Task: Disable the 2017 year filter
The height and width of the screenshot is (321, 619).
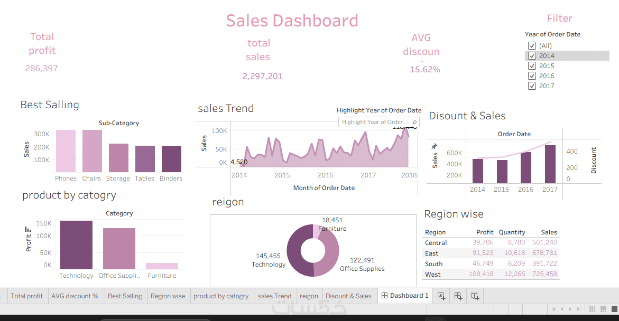Action: tap(532, 86)
